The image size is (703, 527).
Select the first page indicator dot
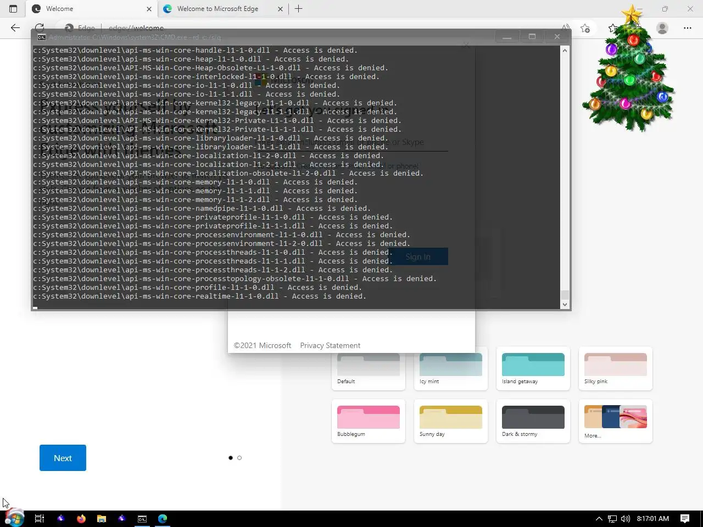(231, 458)
